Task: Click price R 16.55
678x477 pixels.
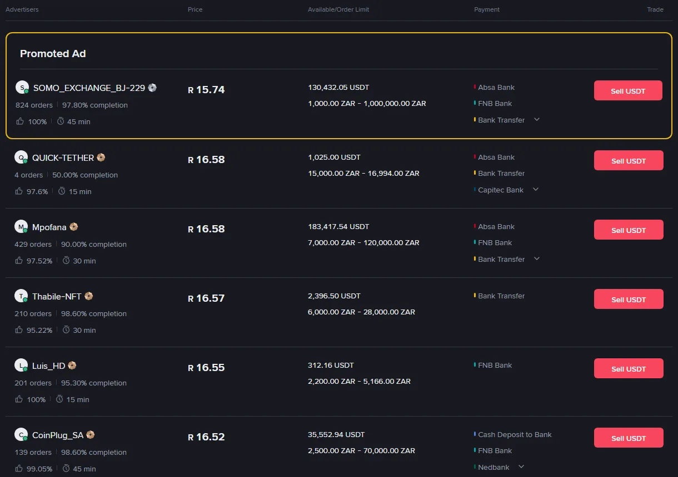Action: 206,368
